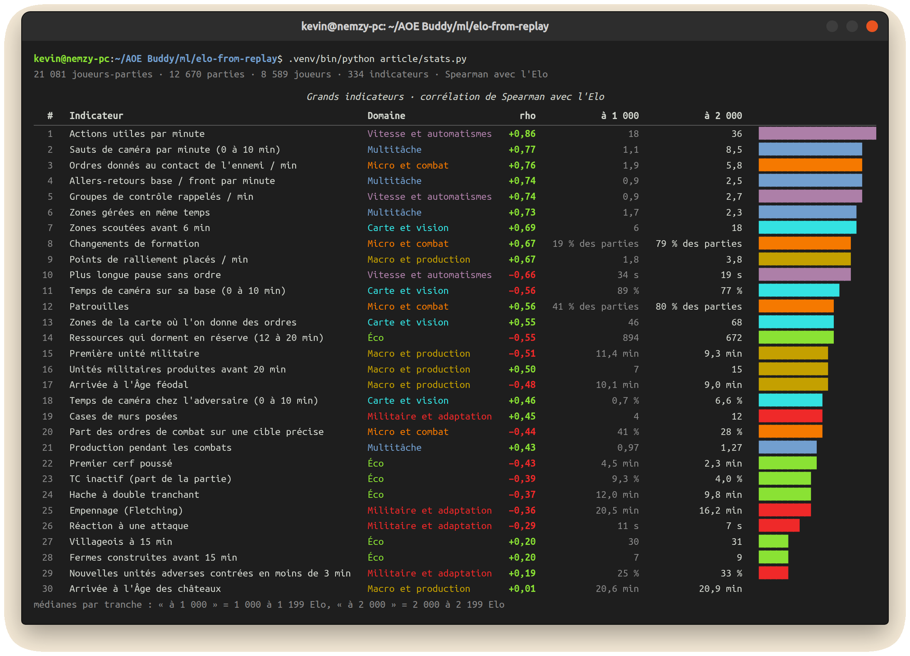
Task: Click 'Points de ralliement placés / min'
Action: pyautogui.click(x=159, y=259)
